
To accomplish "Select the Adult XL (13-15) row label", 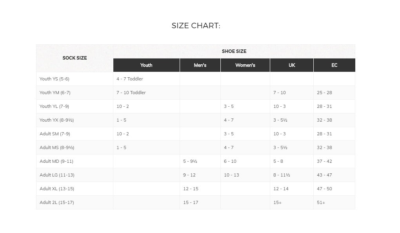I will click(57, 189).
